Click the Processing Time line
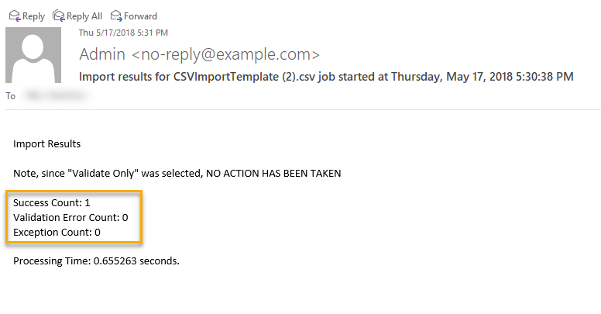Image resolution: width=601 pixels, height=314 pixels. 96,261
